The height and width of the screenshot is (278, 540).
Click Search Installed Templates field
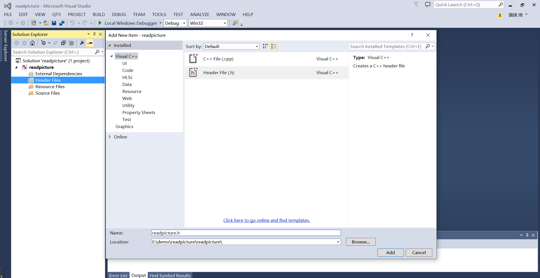[x=387, y=46]
